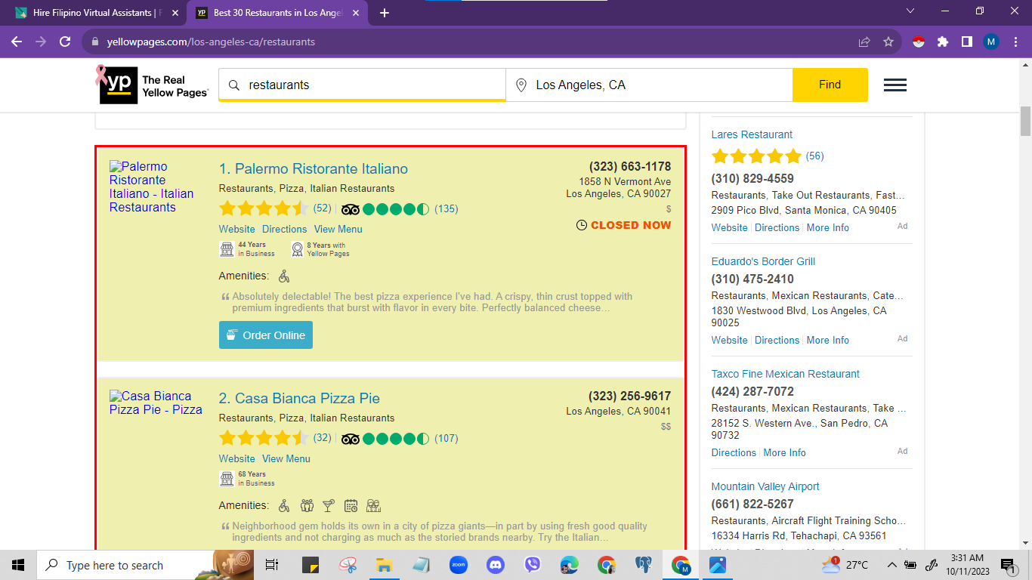
Task: Open pgAdmin elephant icon in taskbar
Action: (x=644, y=565)
